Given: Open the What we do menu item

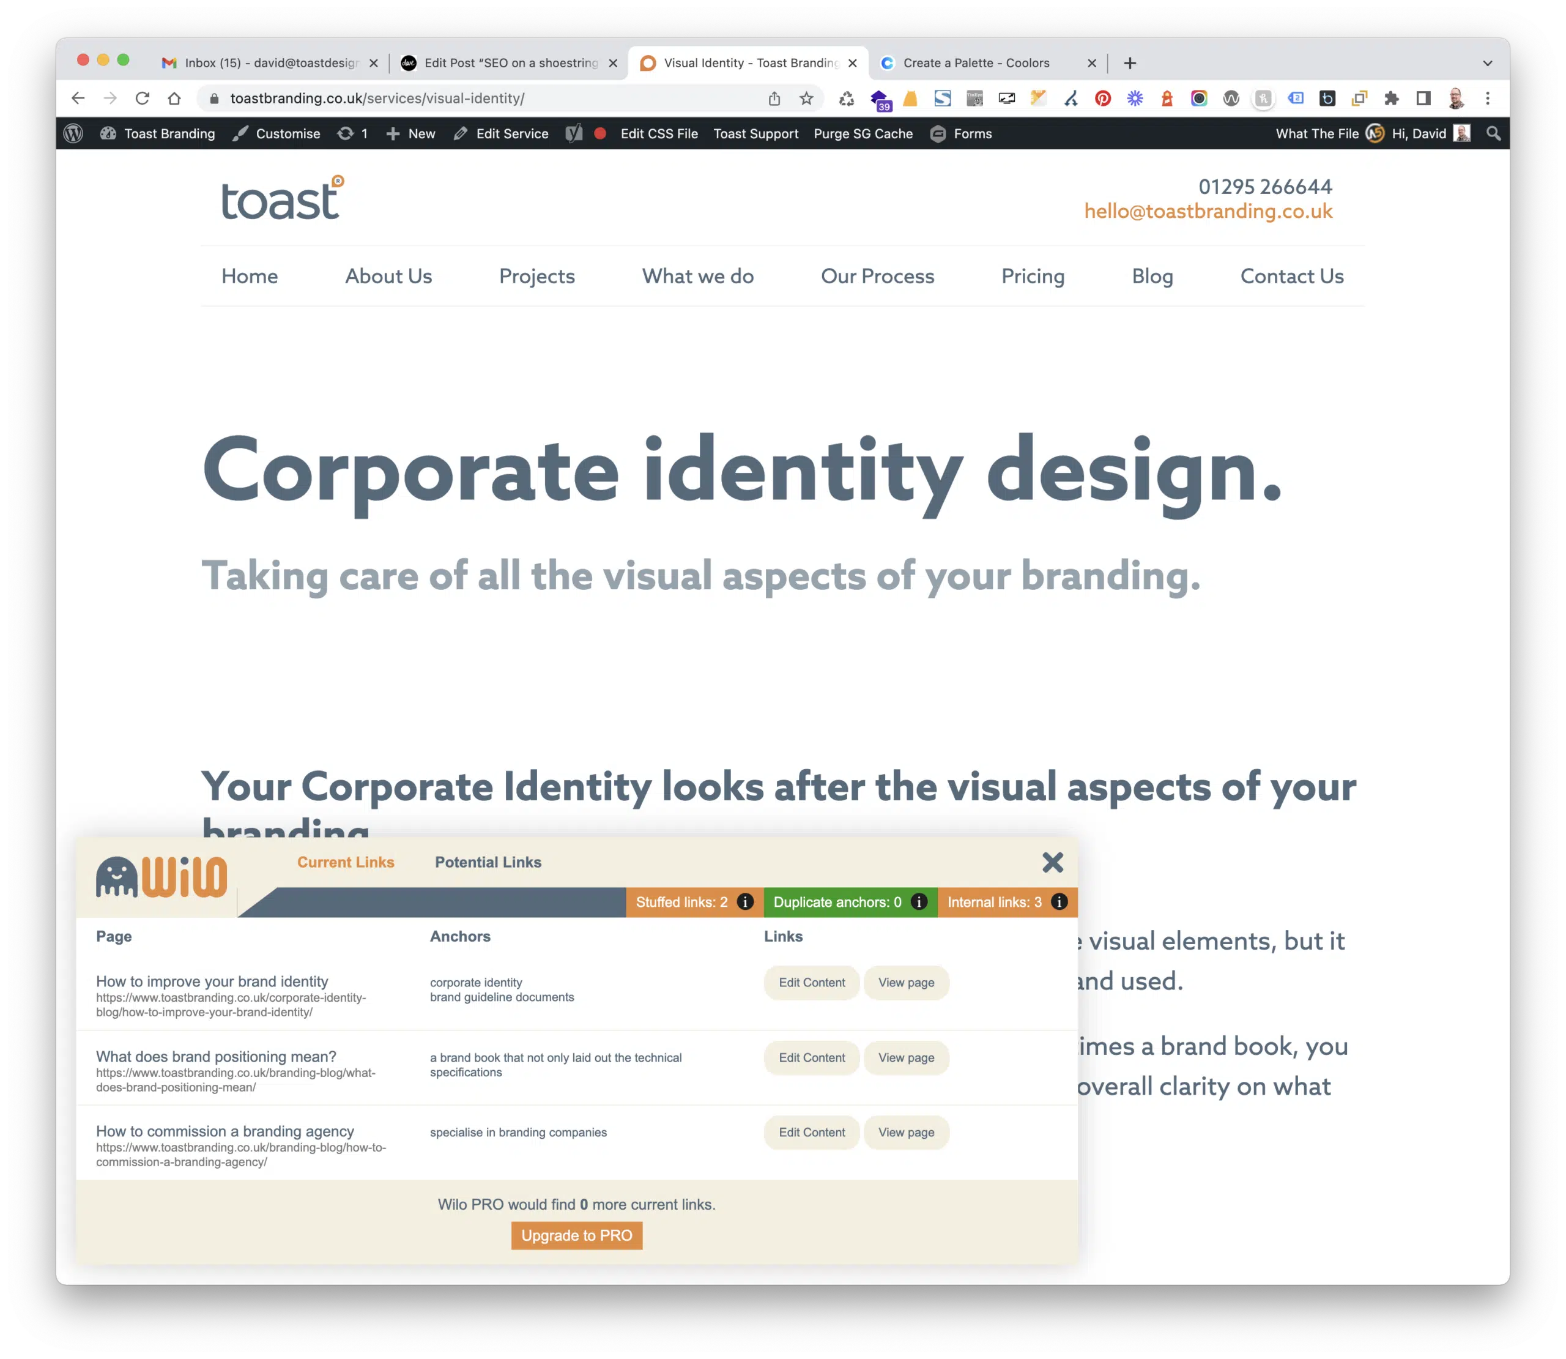Looking at the screenshot, I should tap(698, 276).
